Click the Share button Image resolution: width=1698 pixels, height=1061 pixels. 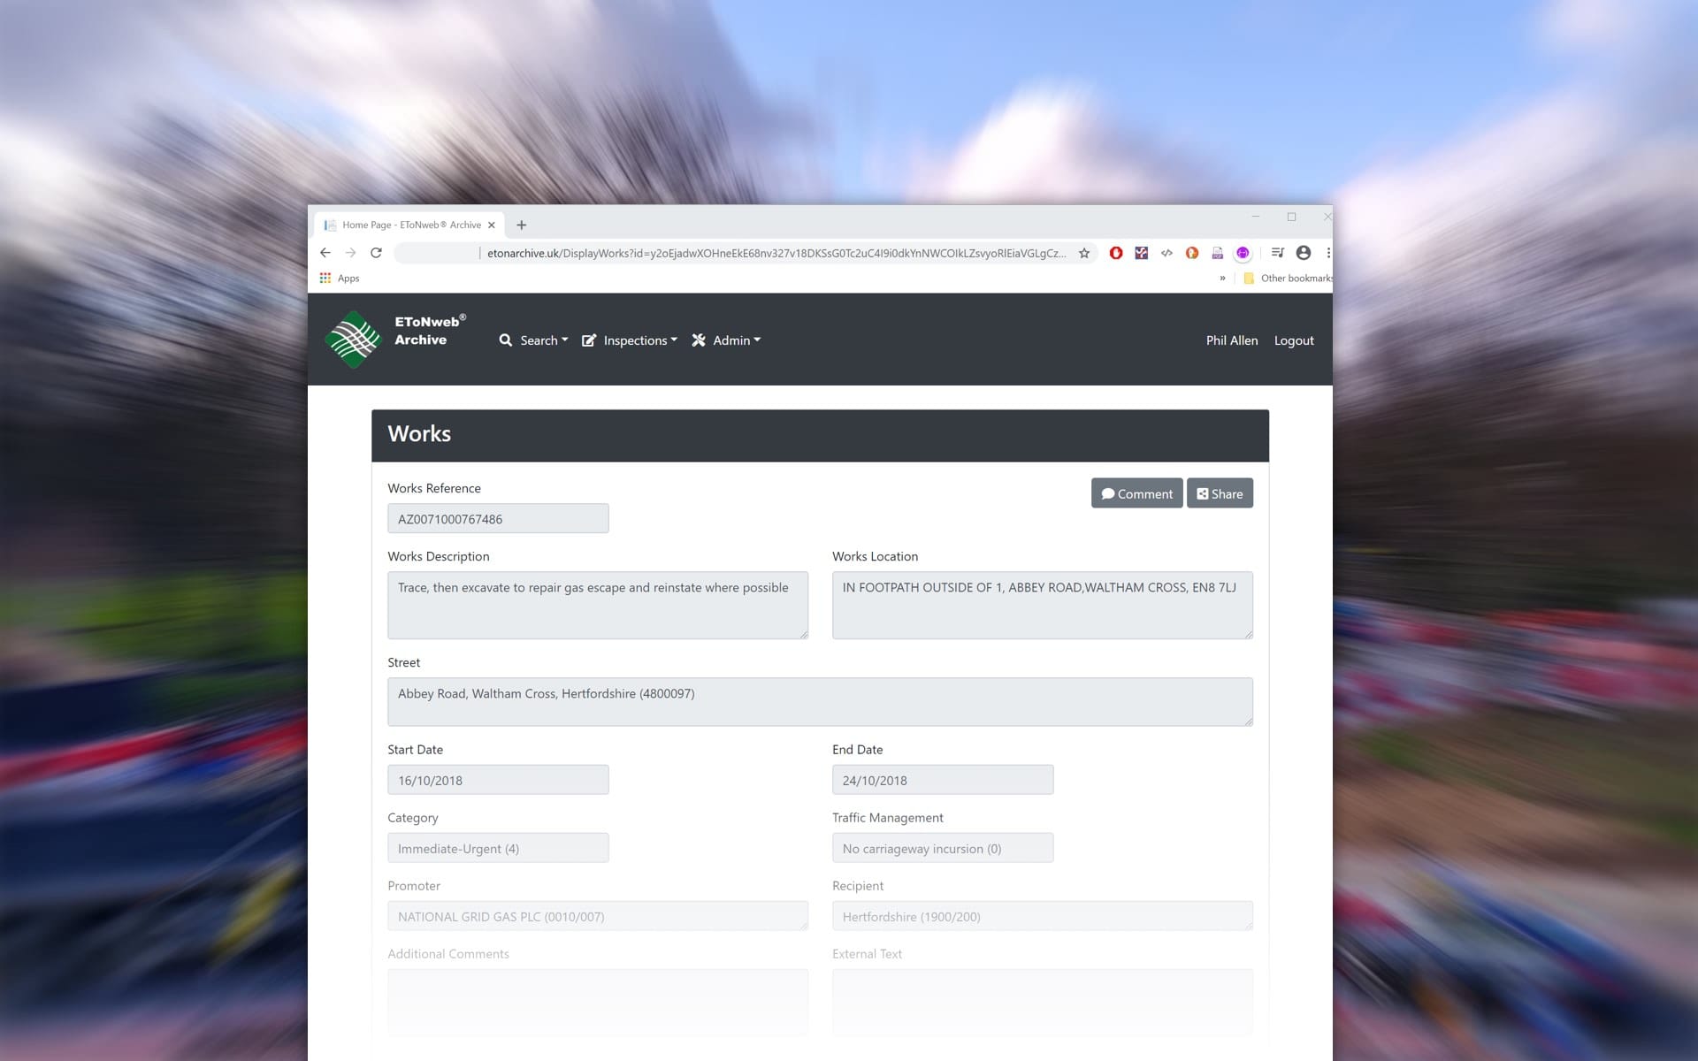pyautogui.click(x=1220, y=493)
